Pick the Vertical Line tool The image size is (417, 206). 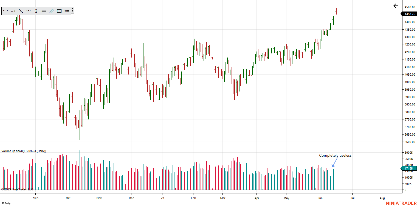point(36,11)
